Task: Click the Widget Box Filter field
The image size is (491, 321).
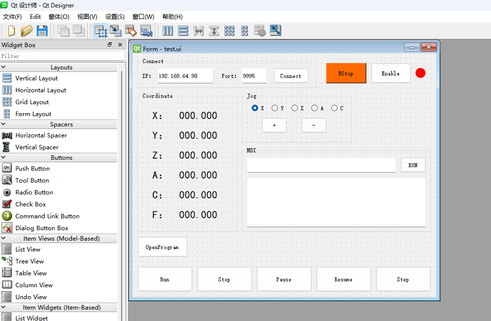Action: tap(62, 56)
